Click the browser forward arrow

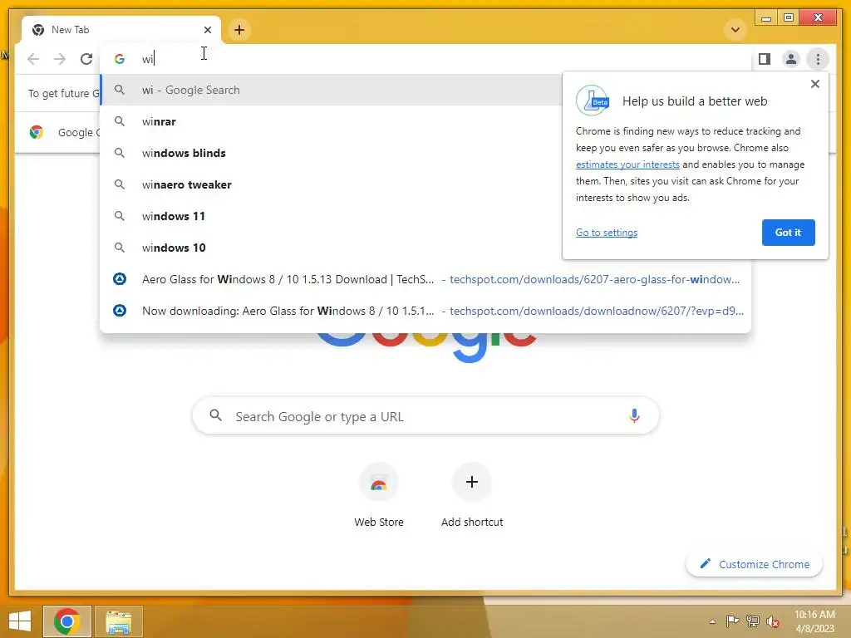pos(60,59)
